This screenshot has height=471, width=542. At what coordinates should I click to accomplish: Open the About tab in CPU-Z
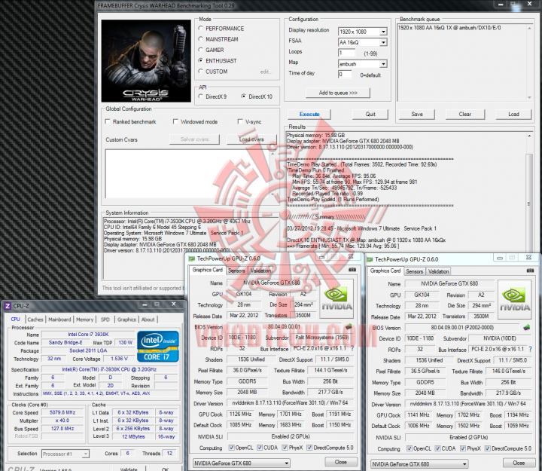(x=148, y=320)
